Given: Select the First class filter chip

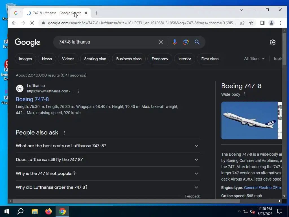Looking at the screenshot, I should (x=210, y=59).
